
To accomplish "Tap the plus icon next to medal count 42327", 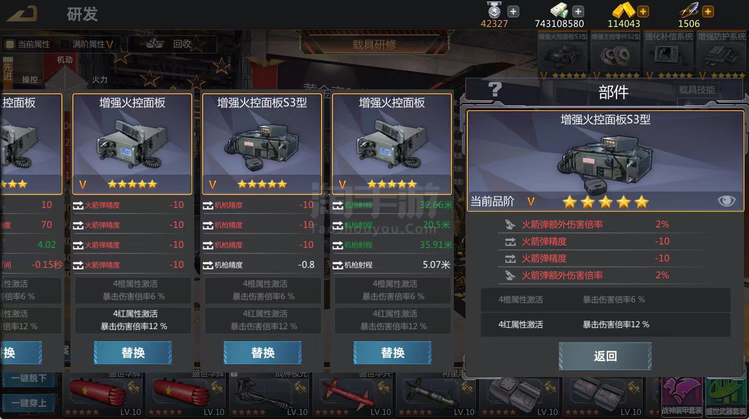I will point(513,11).
